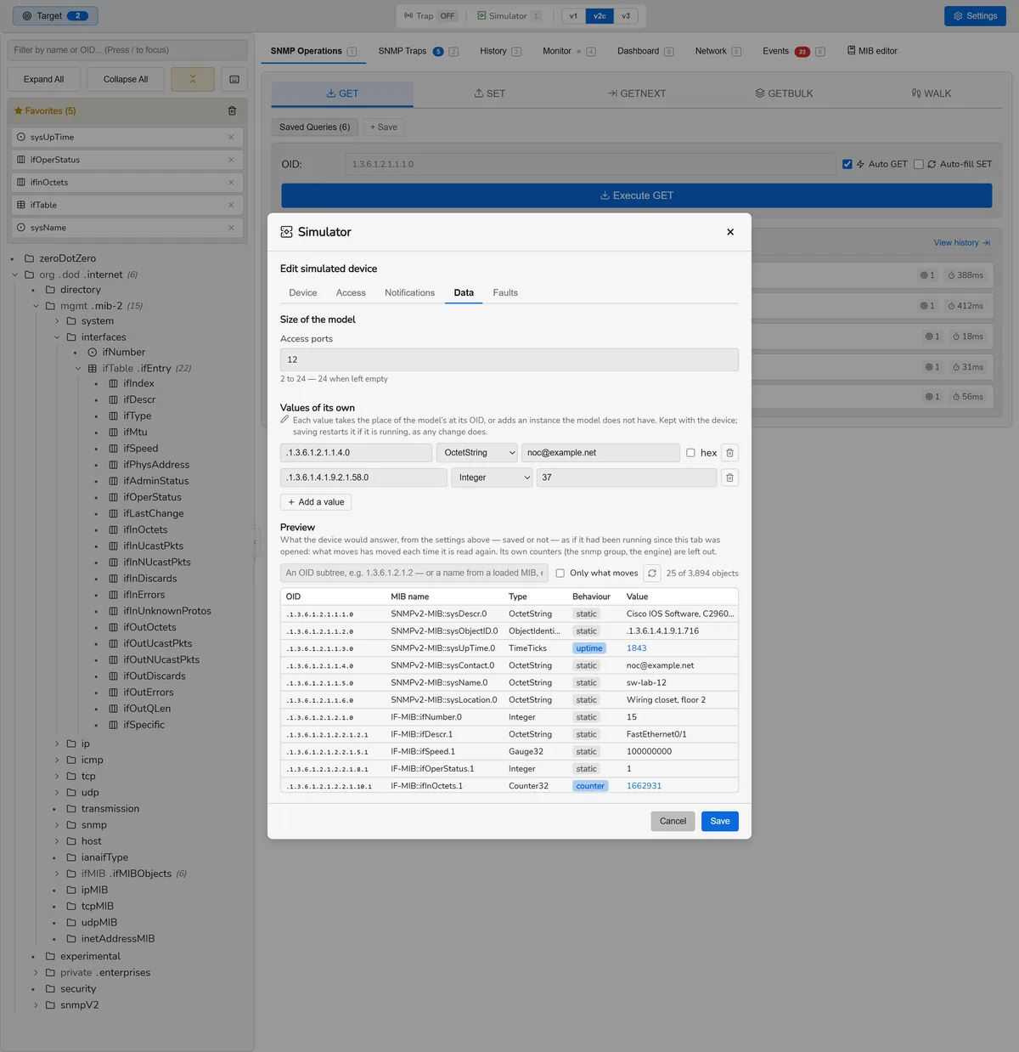Image resolution: width=1019 pixels, height=1052 pixels.
Task: Clear all Favorites with trash icon
Action: coord(232,110)
